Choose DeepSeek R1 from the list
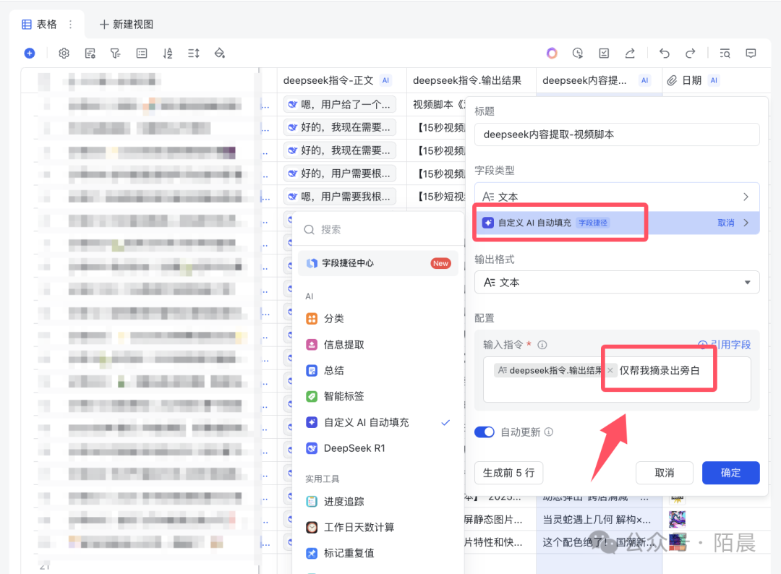The image size is (781, 574). (378, 448)
